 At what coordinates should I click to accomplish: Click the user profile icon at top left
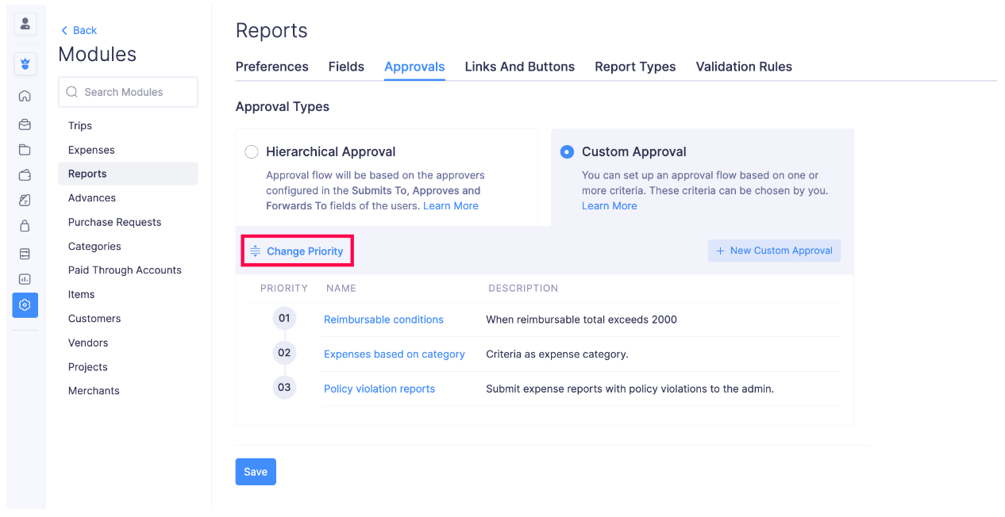point(25,24)
